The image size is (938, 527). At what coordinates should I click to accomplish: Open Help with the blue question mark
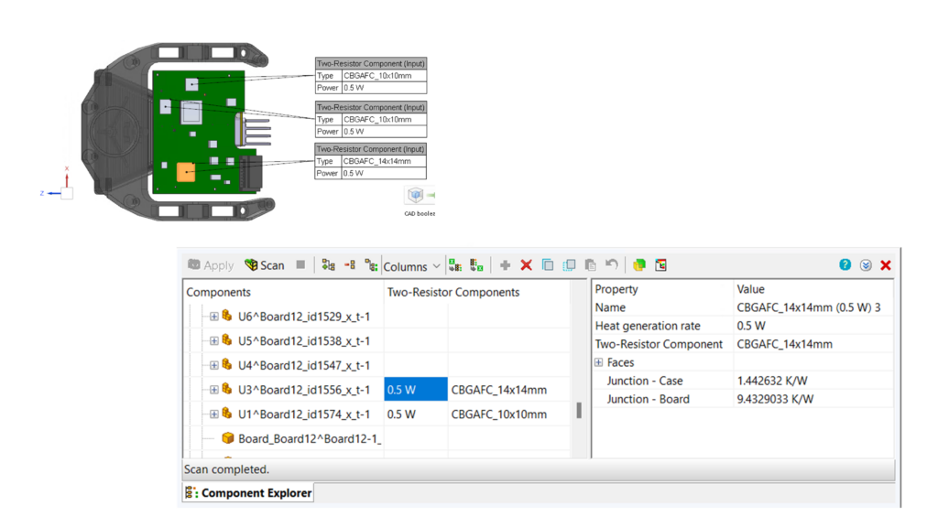(x=845, y=264)
